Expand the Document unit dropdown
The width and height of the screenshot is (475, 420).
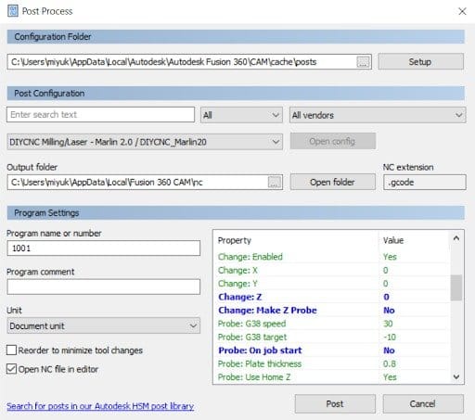103,325
